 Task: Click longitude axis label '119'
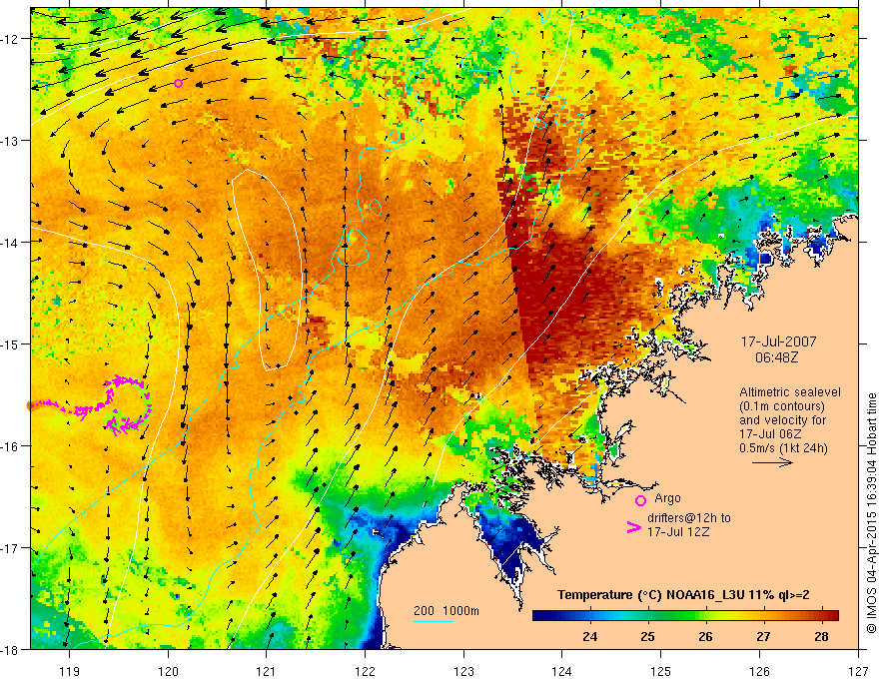point(70,671)
